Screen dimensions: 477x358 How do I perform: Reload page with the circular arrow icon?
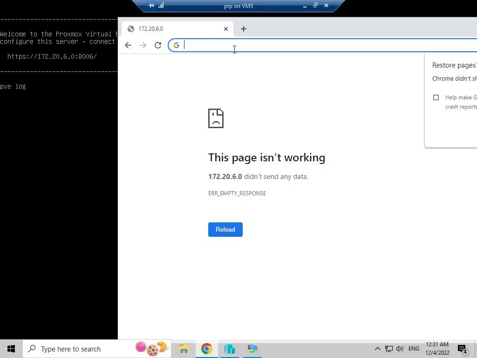pos(158,45)
